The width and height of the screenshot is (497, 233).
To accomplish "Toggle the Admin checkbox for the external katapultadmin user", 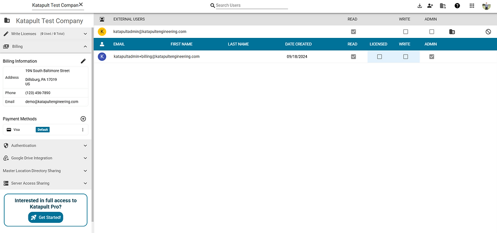I will 432,31.
